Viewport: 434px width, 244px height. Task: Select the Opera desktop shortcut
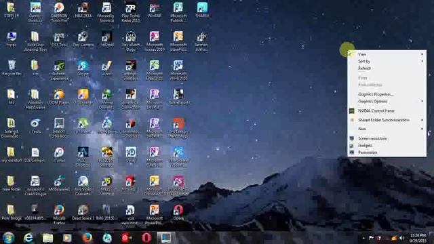click(x=178, y=212)
